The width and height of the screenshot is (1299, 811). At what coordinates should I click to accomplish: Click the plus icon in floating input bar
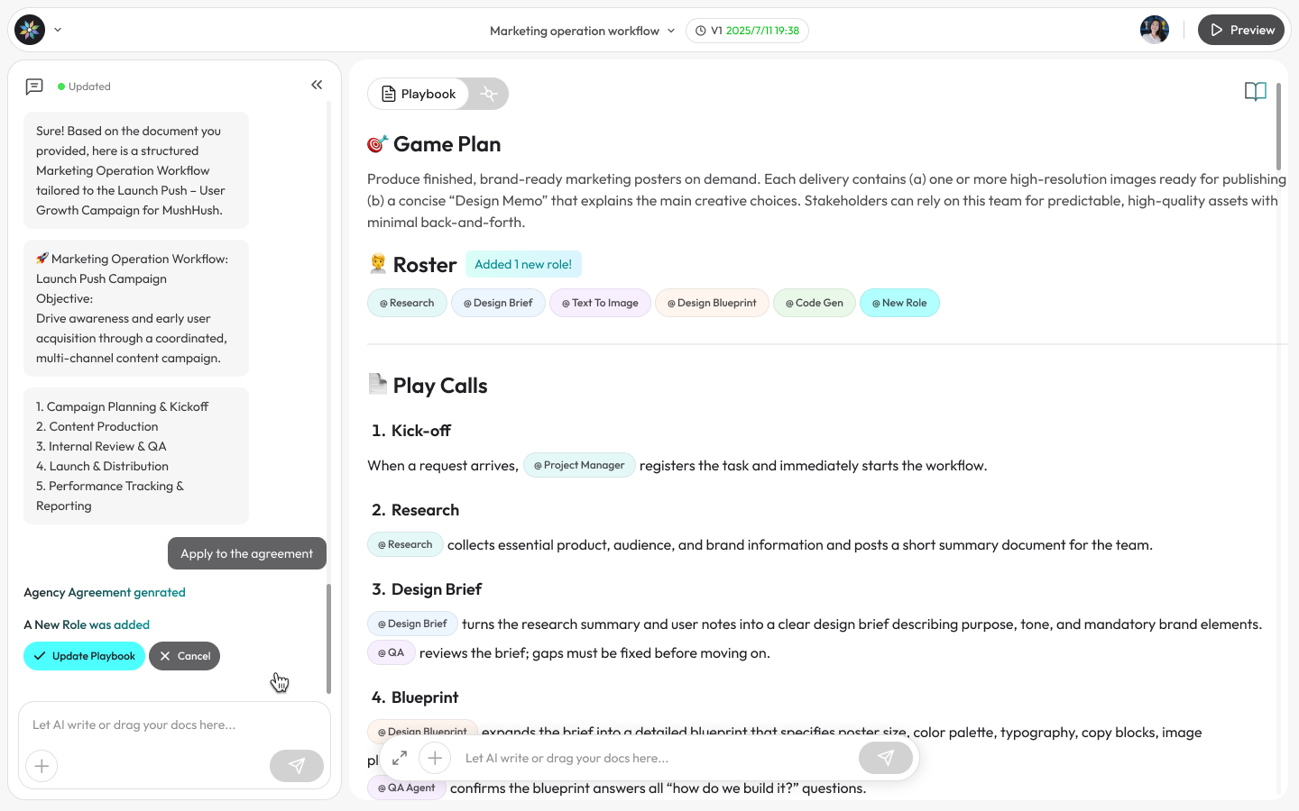coord(435,758)
